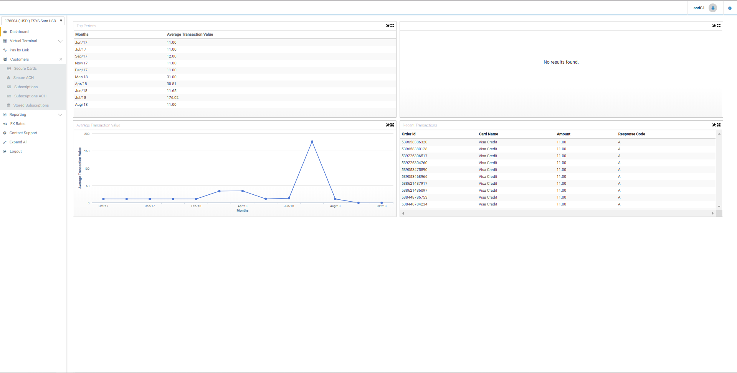Expand the Virtual Terminal menu chevron
The width and height of the screenshot is (737, 373).
coord(60,41)
